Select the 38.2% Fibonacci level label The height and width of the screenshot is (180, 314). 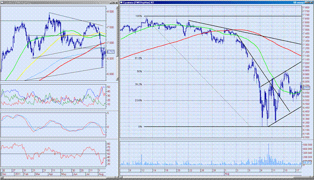point(138,84)
